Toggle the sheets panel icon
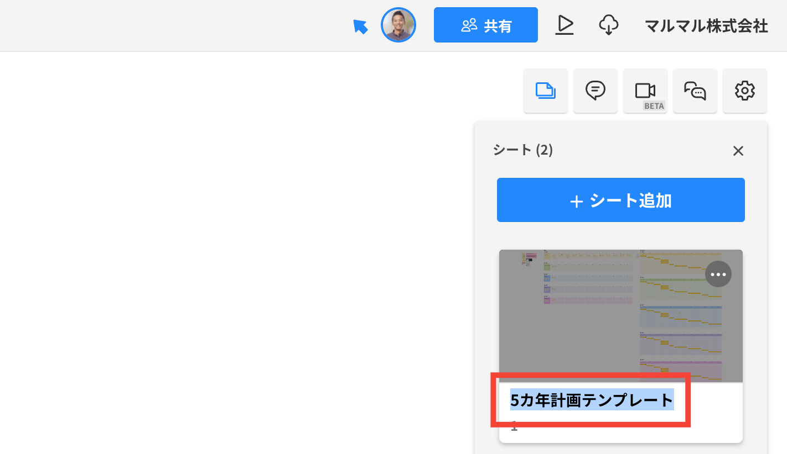Image resolution: width=787 pixels, height=454 pixels. [546, 91]
